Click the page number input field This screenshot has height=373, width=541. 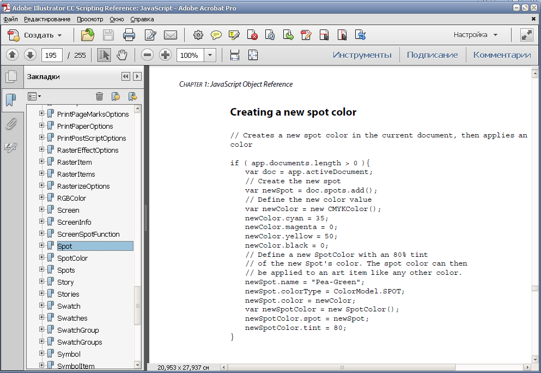[51, 55]
